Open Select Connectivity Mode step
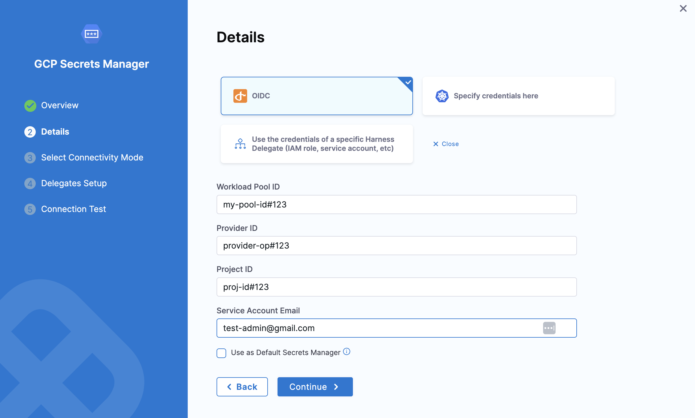Viewport: 695px width, 418px height. pyautogui.click(x=92, y=158)
